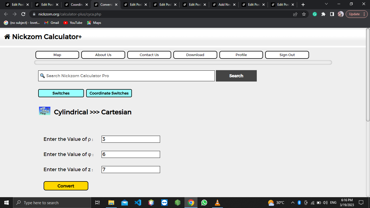
Task: Click the dark Search button
Action: tap(236, 76)
